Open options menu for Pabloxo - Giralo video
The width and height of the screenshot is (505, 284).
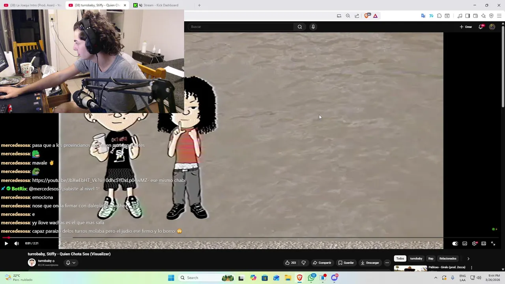pos(471,268)
